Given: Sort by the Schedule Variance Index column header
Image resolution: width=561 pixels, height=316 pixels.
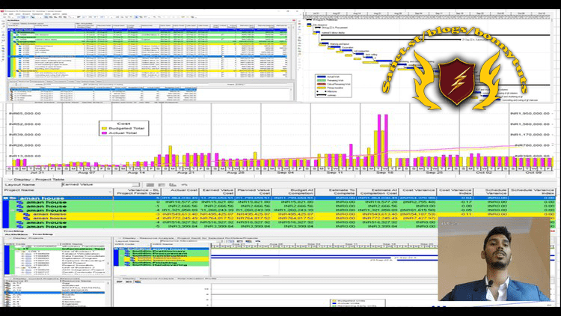Looking at the screenshot, I should (x=533, y=192).
